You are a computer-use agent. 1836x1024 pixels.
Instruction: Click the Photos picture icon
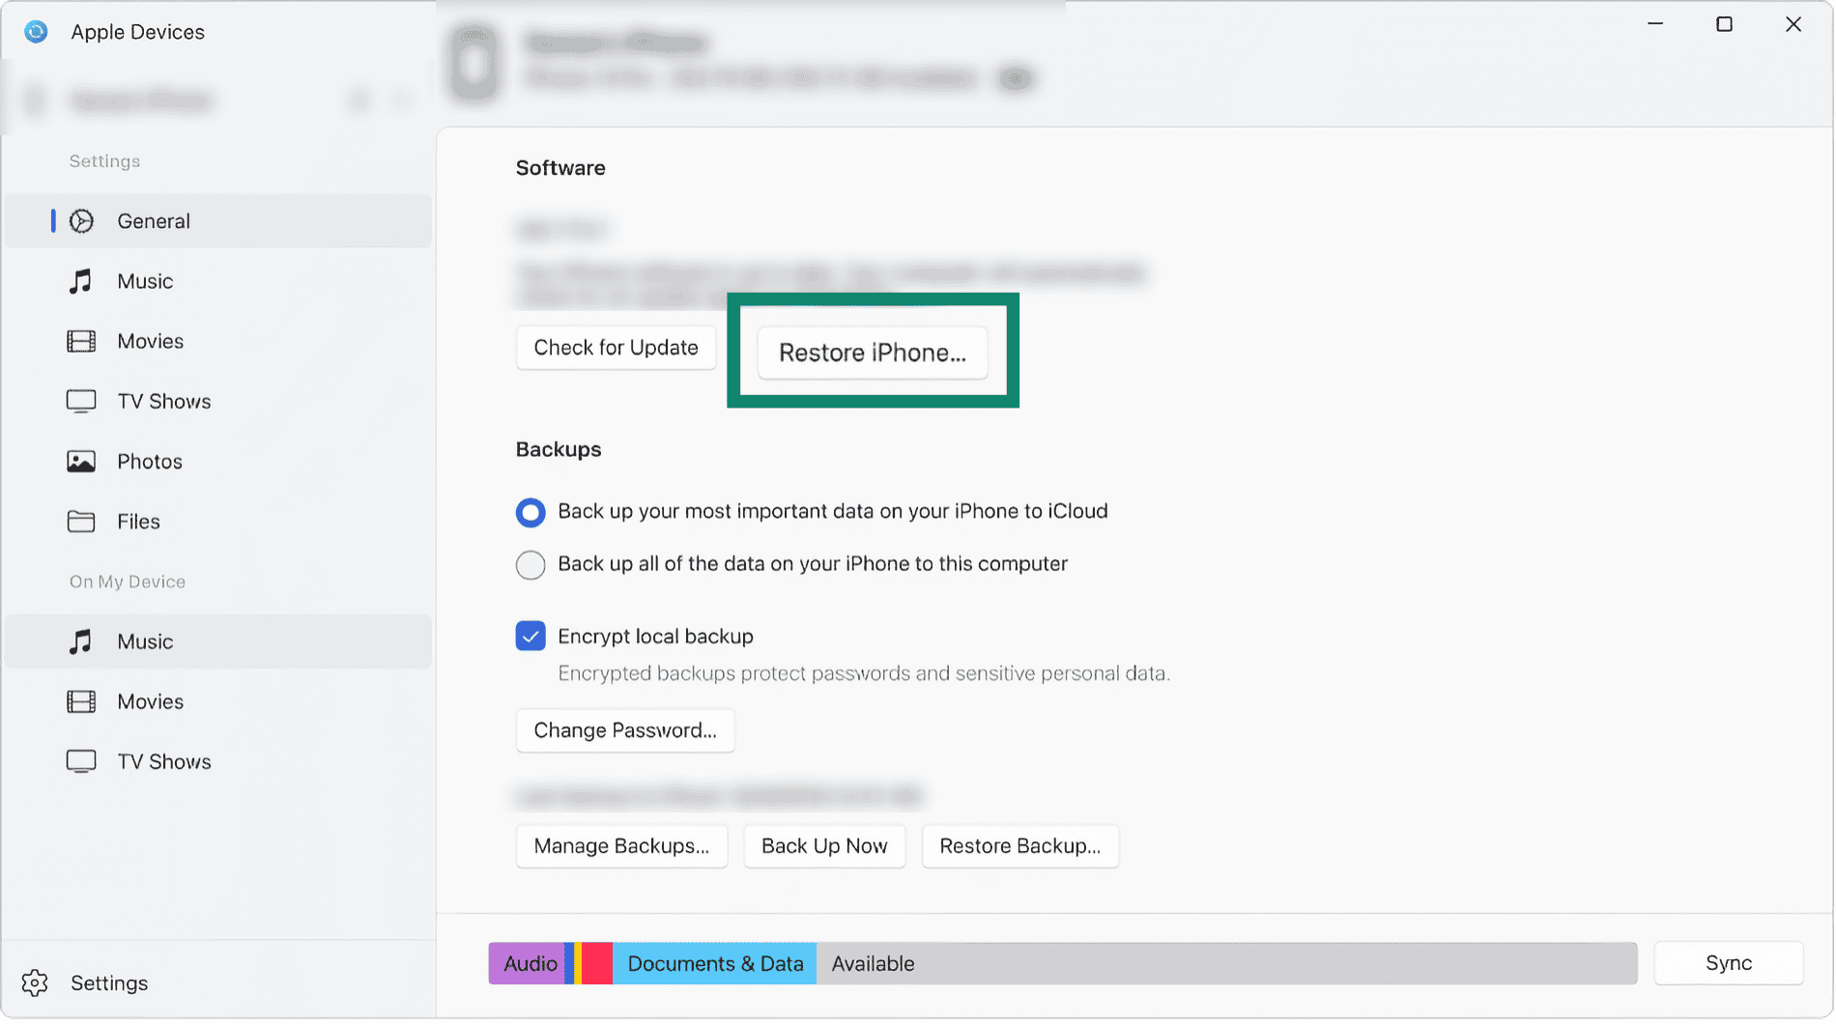tap(81, 462)
